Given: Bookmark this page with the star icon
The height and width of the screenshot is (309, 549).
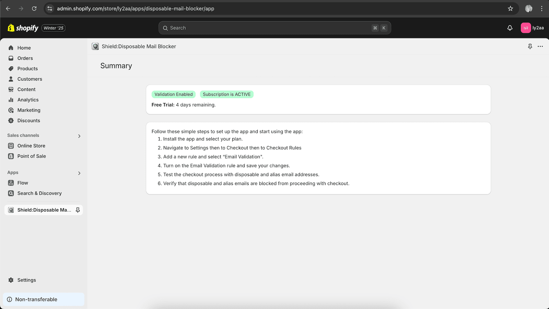Looking at the screenshot, I should click(510, 9).
